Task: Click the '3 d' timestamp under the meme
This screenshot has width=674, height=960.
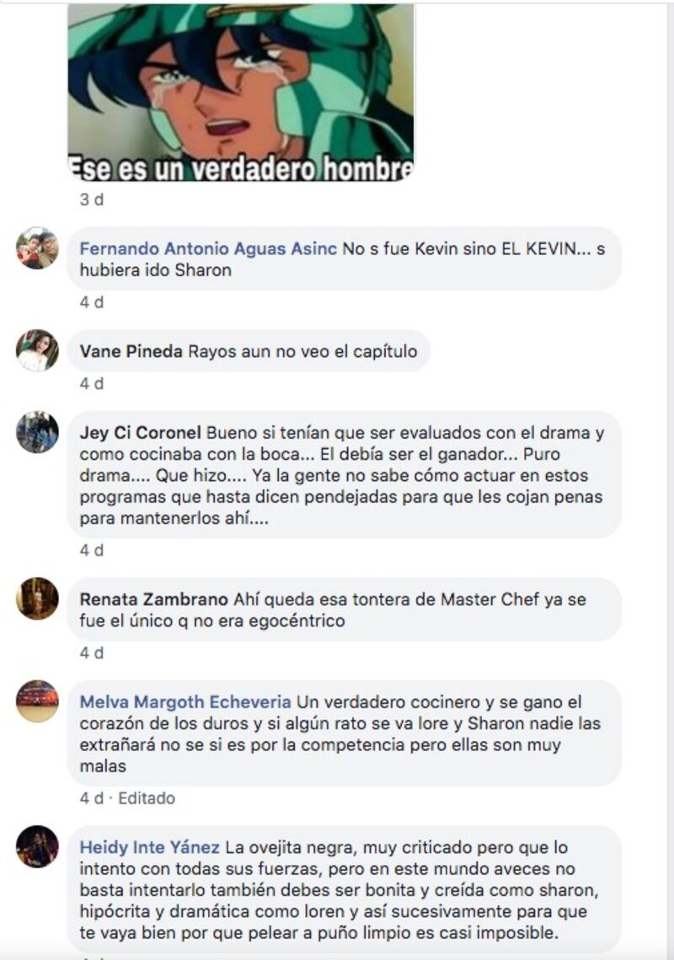Action: click(x=92, y=200)
